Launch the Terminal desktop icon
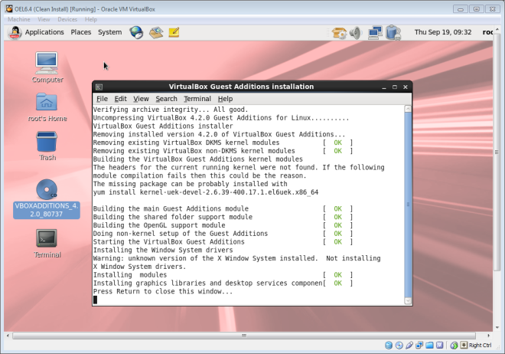The height and width of the screenshot is (354, 505). (x=47, y=244)
